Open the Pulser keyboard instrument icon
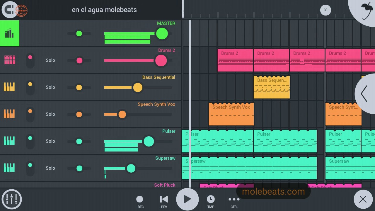This screenshot has height=211, width=375. tap(9, 141)
